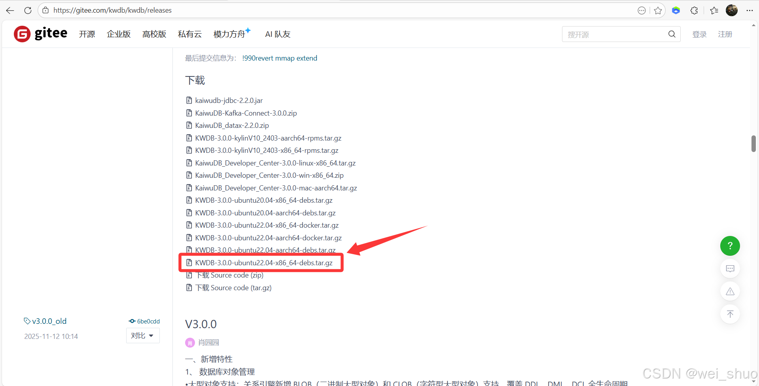759x386 pixels.
Task: Reload the current page
Action: [x=28, y=11]
